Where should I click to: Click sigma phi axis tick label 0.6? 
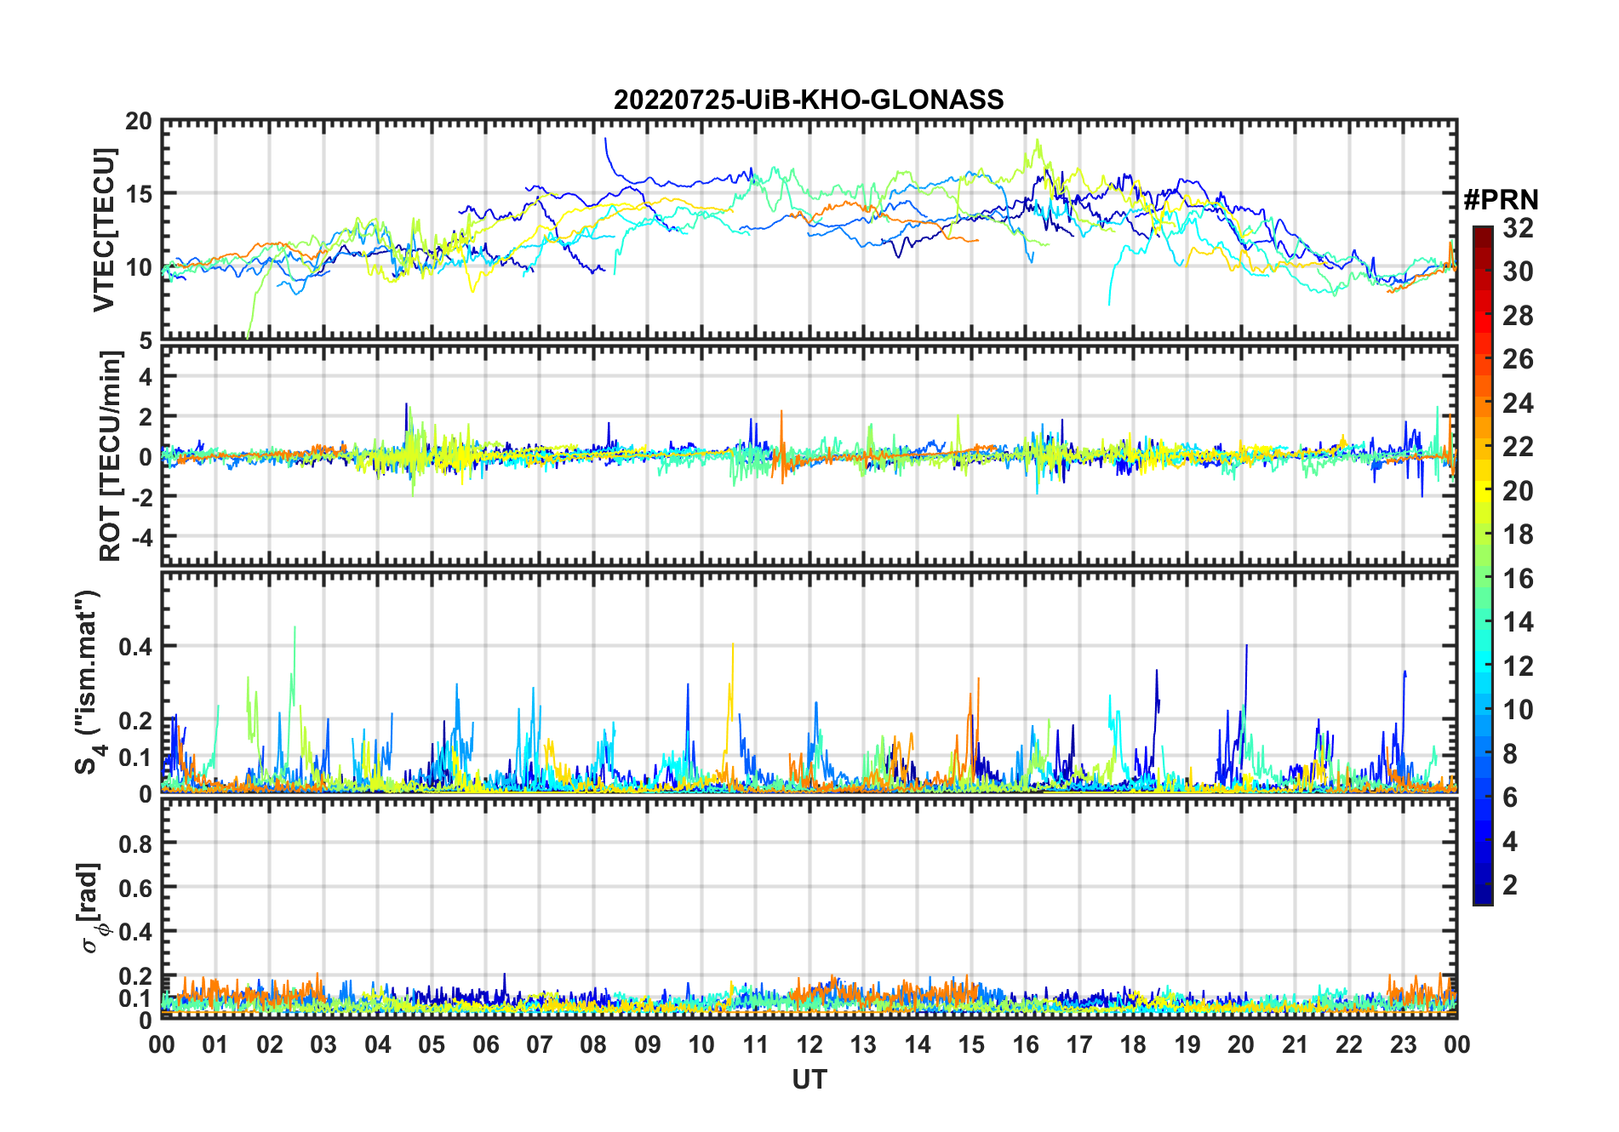coord(135,888)
